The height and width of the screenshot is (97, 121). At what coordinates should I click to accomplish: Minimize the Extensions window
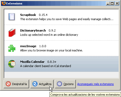[x=108, y=3]
